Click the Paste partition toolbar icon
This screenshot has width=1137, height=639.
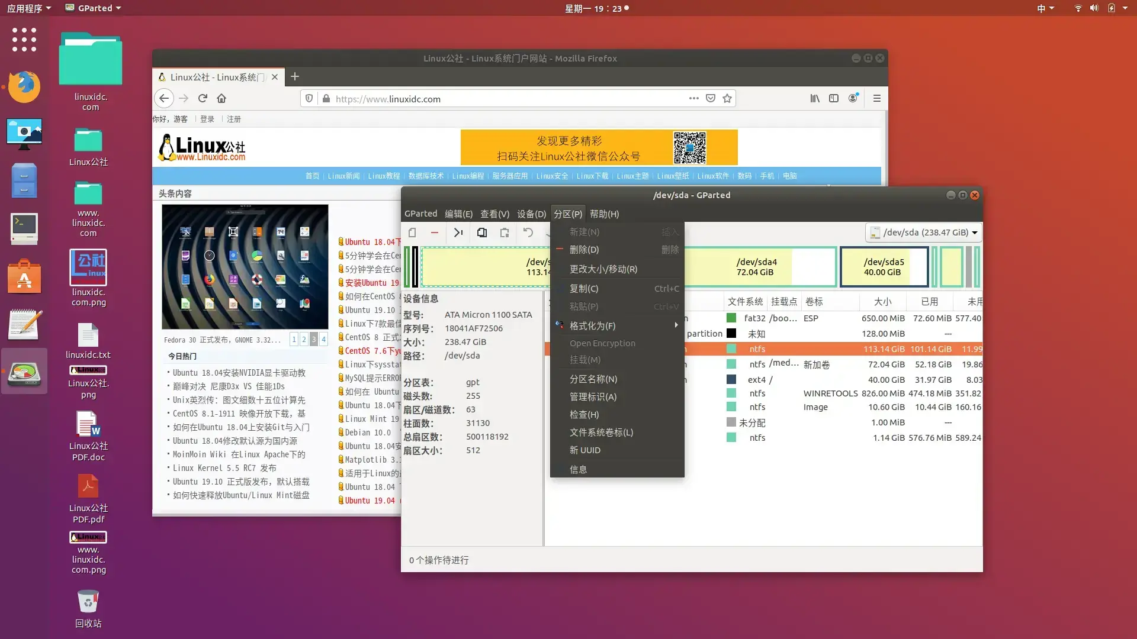point(505,233)
